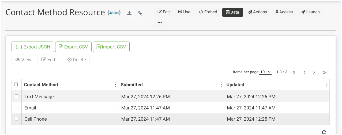Open the three-dots more options button
This screenshot has height=135, width=342.
click(x=160, y=23)
